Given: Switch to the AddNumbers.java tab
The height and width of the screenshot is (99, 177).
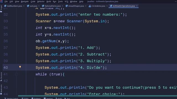Looking at the screenshot, I should (x=14, y=6).
